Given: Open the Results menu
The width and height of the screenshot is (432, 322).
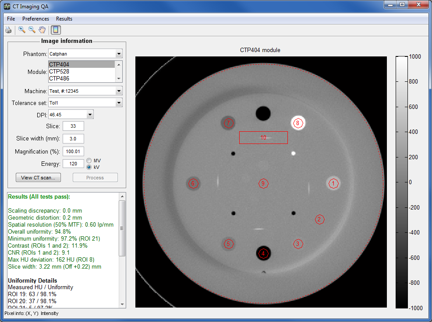Looking at the screenshot, I should point(64,19).
